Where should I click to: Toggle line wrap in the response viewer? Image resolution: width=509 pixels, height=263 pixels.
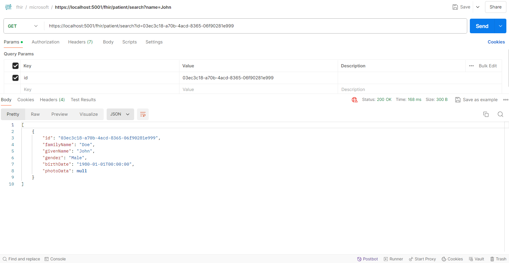pyautogui.click(x=143, y=114)
